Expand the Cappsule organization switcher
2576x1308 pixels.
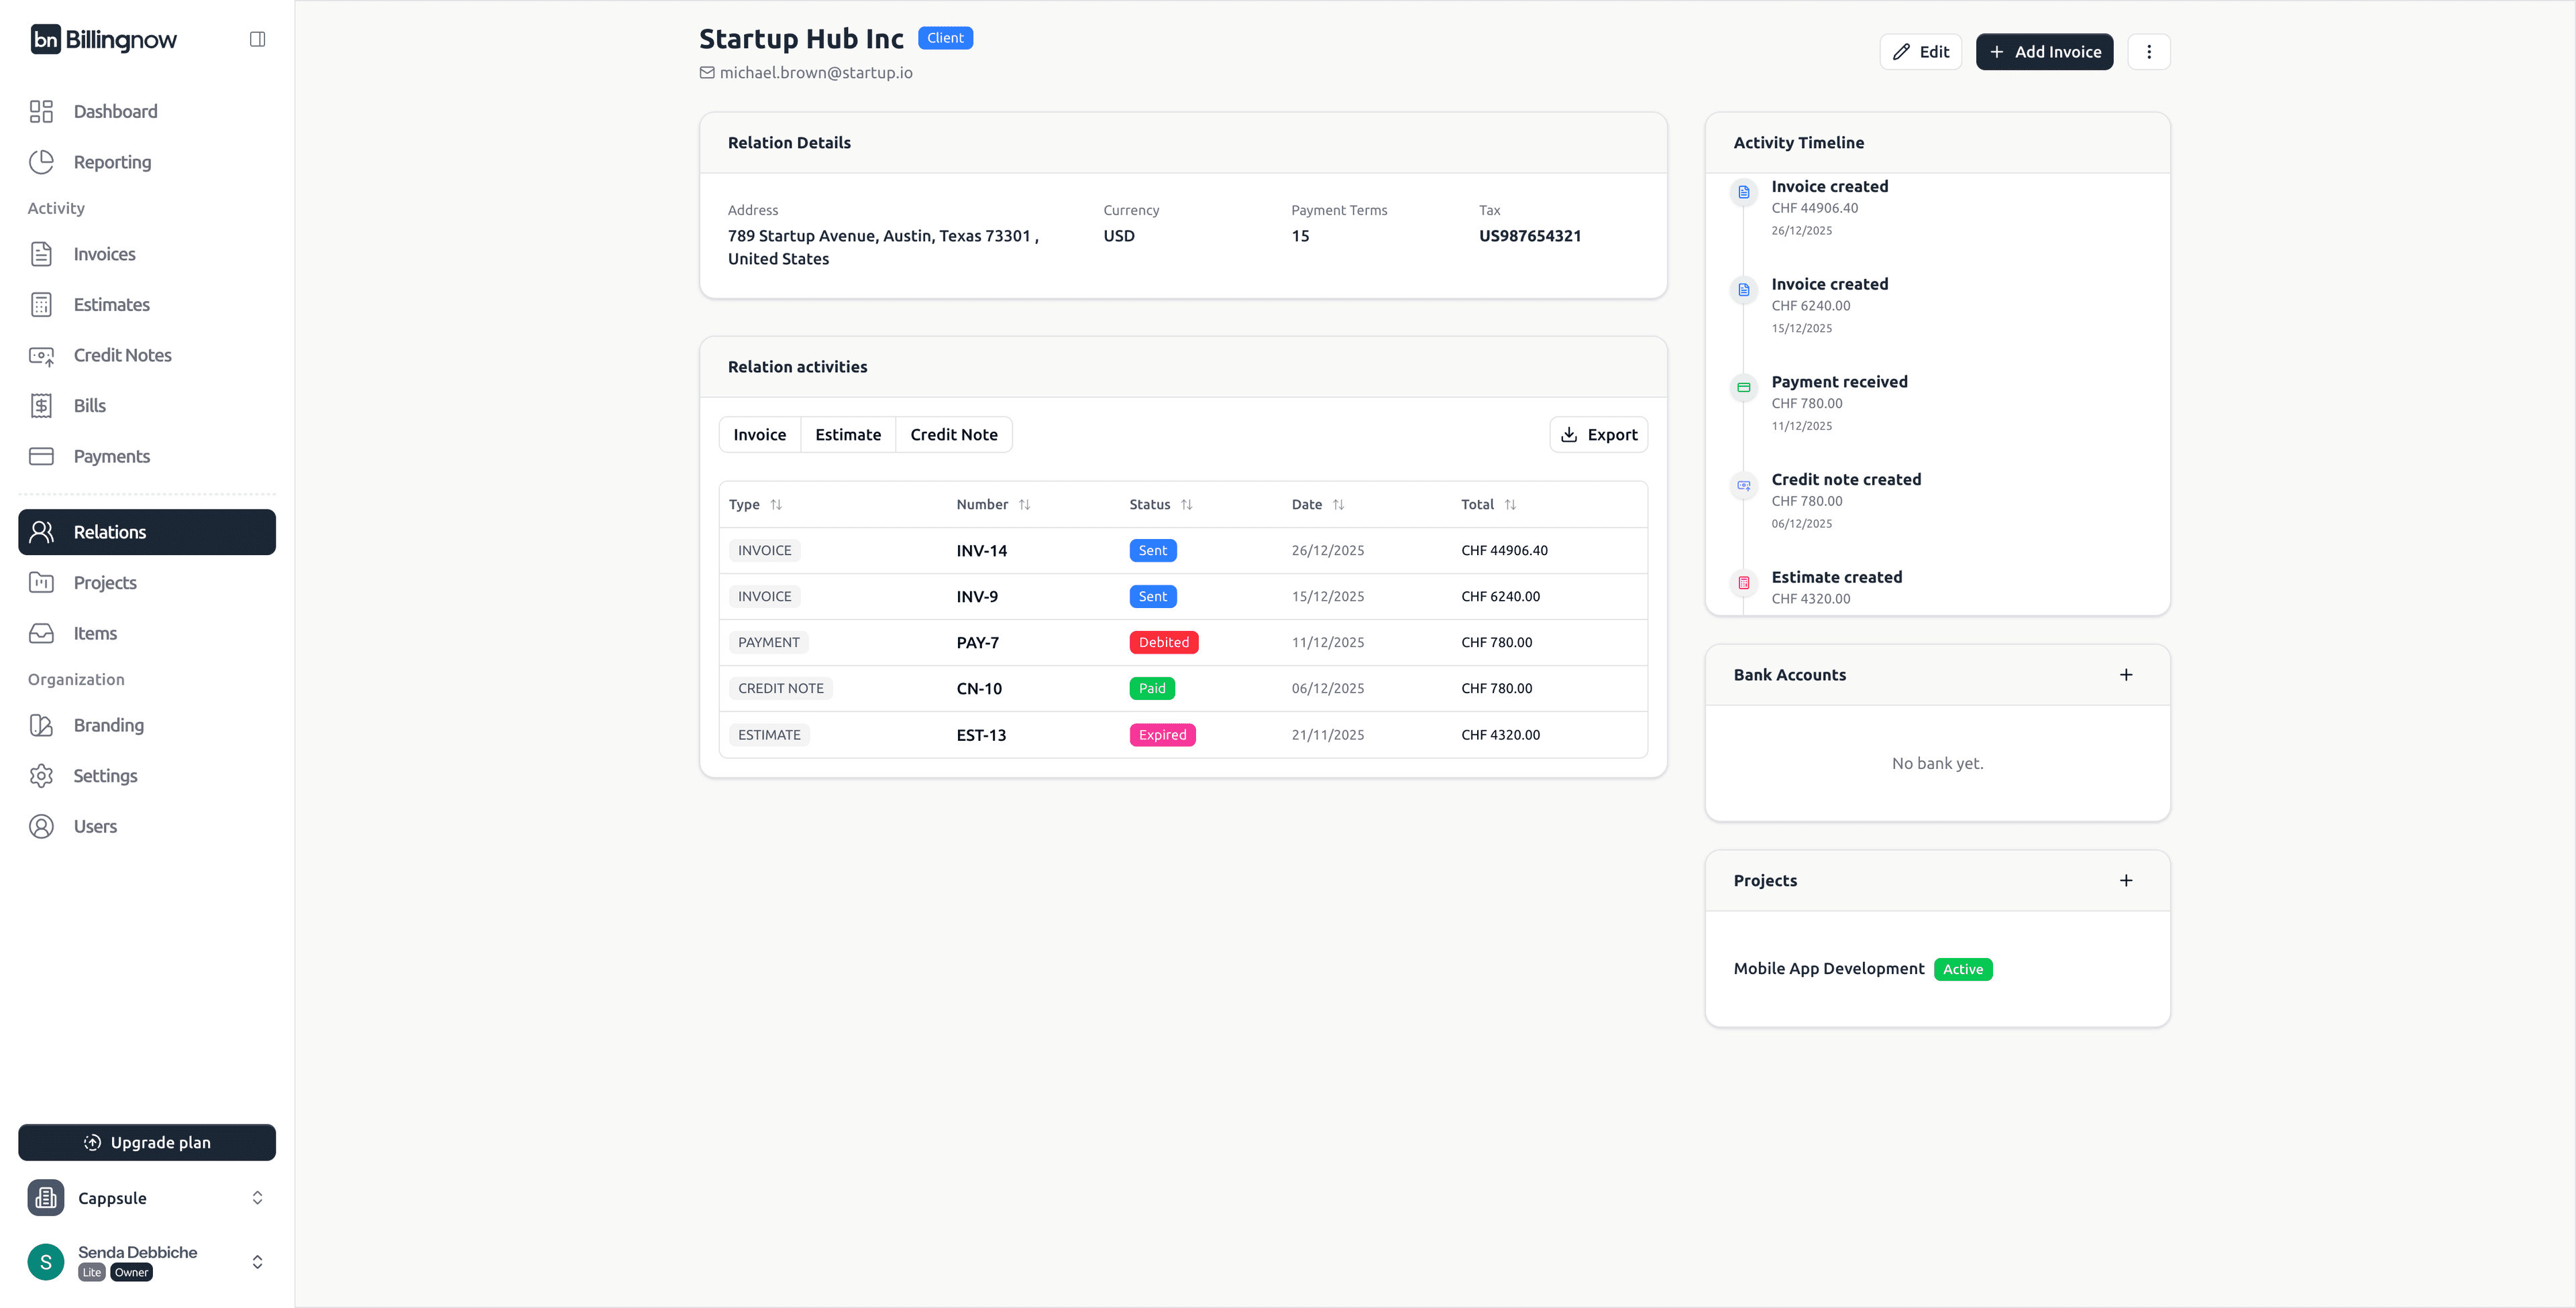click(x=257, y=1197)
